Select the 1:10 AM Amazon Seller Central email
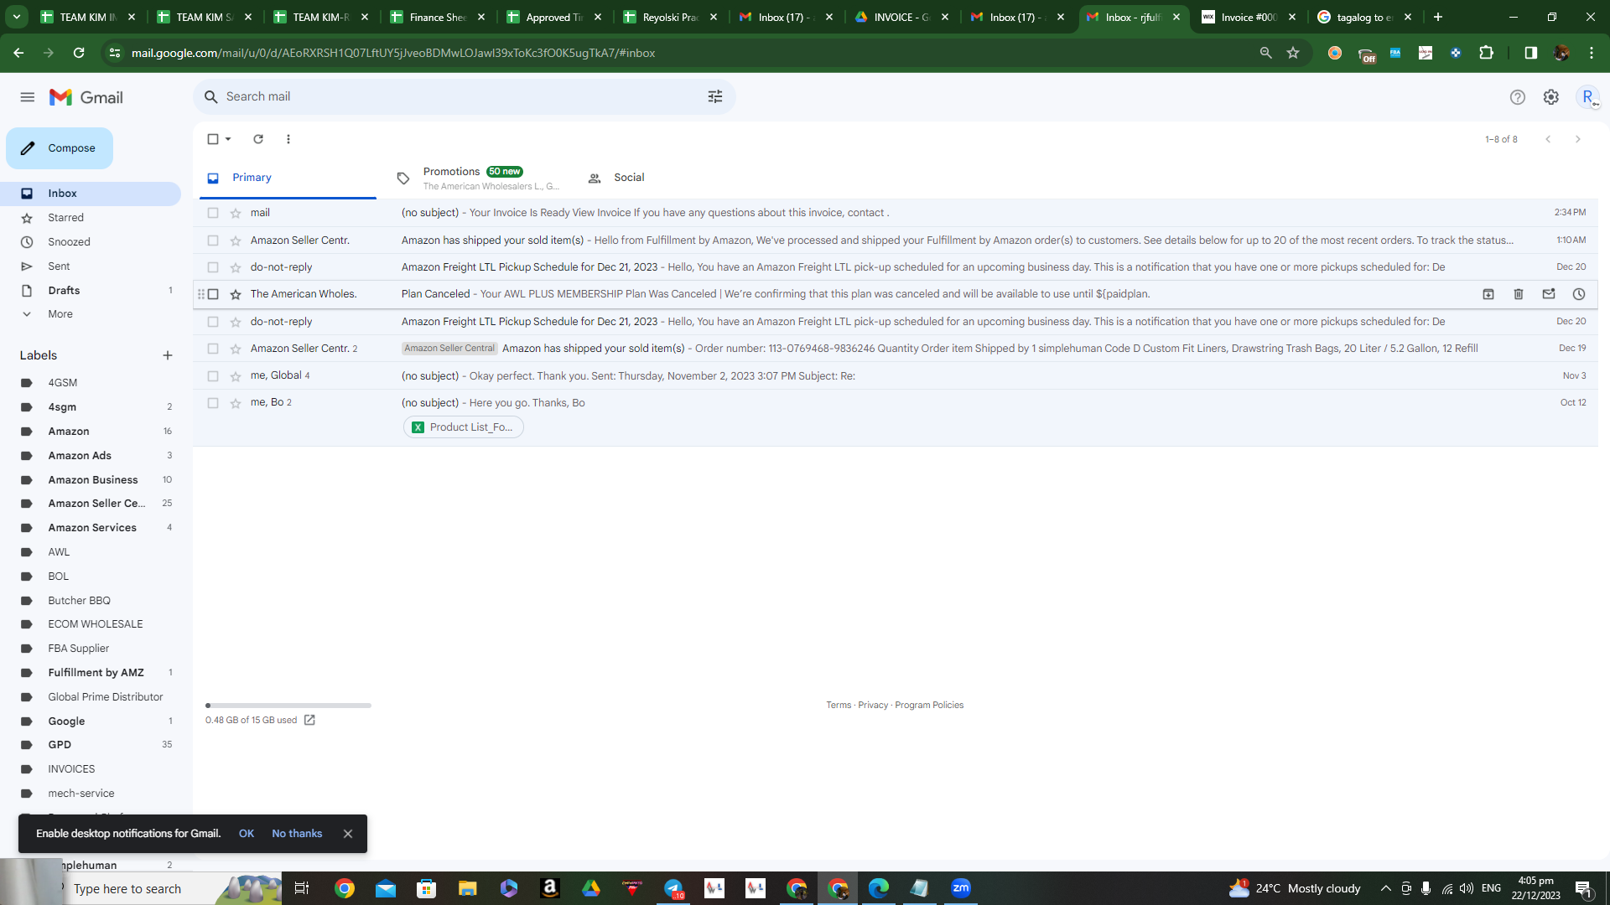Screen dimensions: 1610x905 coord(213,240)
